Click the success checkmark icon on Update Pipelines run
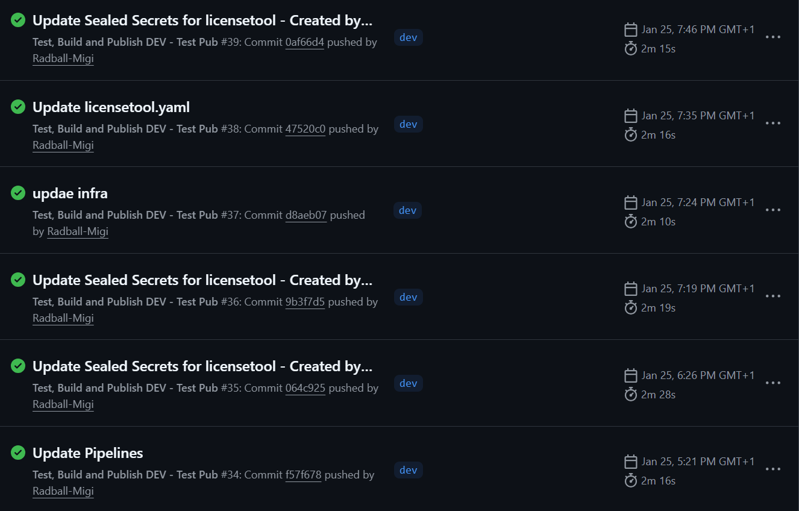The width and height of the screenshot is (799, 511). click(17, 453)
